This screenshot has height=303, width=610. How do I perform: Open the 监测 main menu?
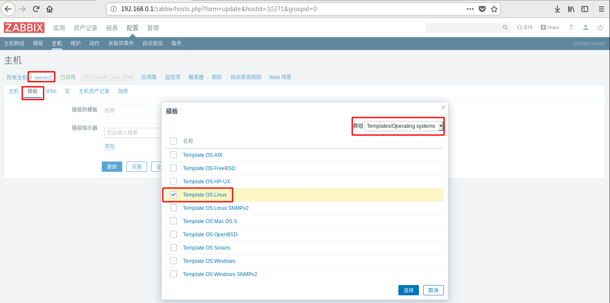59,28
